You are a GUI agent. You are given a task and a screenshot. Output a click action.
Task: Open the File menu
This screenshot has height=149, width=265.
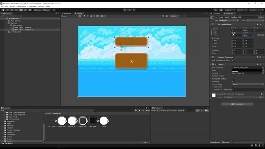coord(2,7)
